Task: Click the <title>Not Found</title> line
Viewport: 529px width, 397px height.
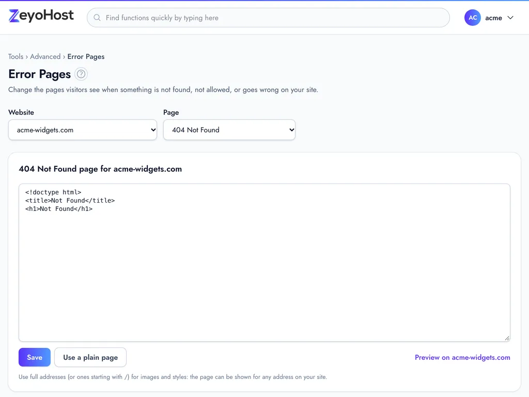Action: point(70,201)
